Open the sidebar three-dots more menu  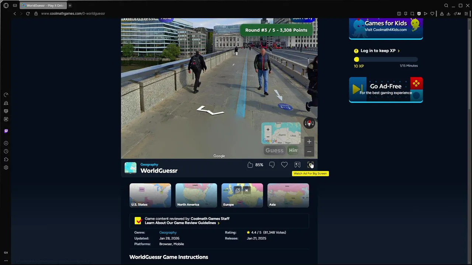click(x=6, y=261)
